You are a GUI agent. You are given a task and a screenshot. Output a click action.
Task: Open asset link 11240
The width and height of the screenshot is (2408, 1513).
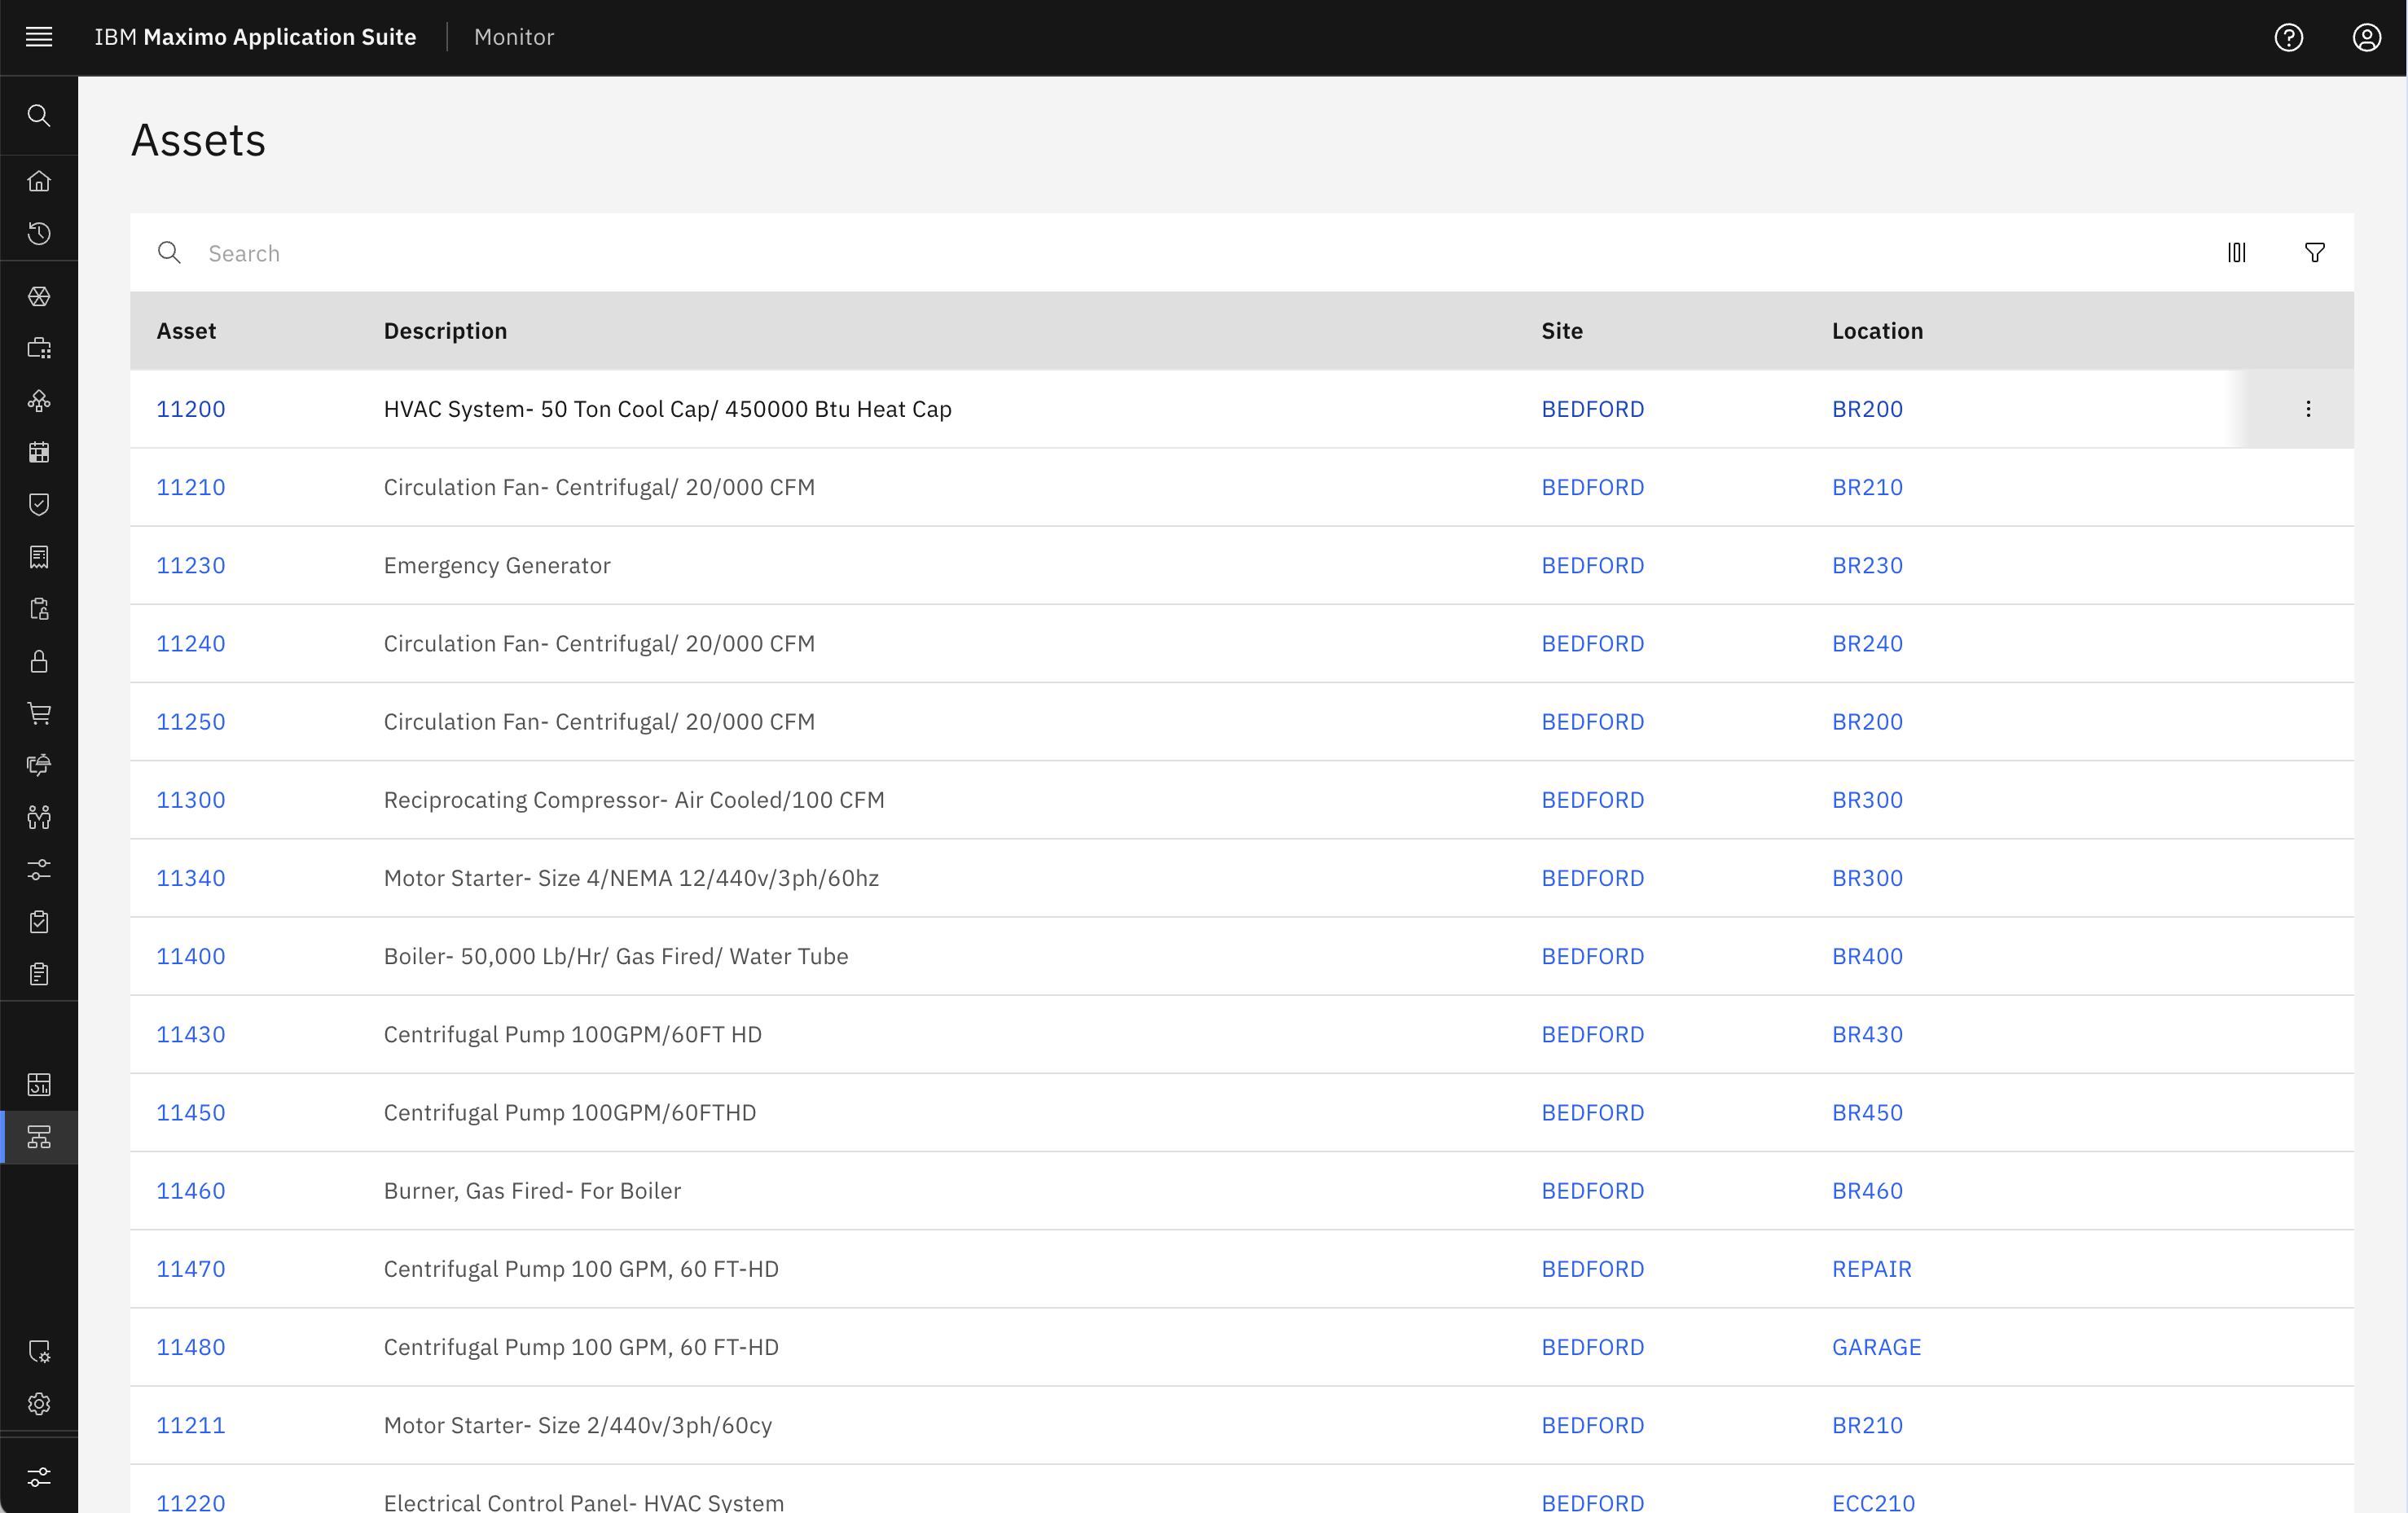click(191, 643)
